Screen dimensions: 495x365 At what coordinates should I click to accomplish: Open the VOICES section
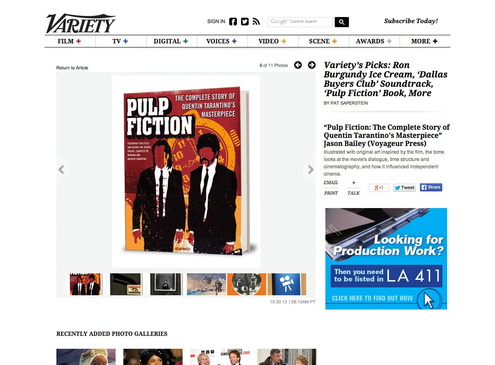218,41
